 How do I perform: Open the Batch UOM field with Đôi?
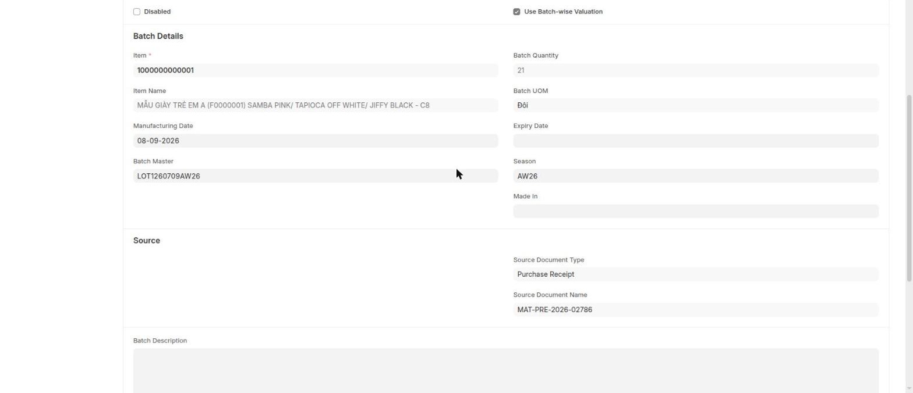(696, 105)
